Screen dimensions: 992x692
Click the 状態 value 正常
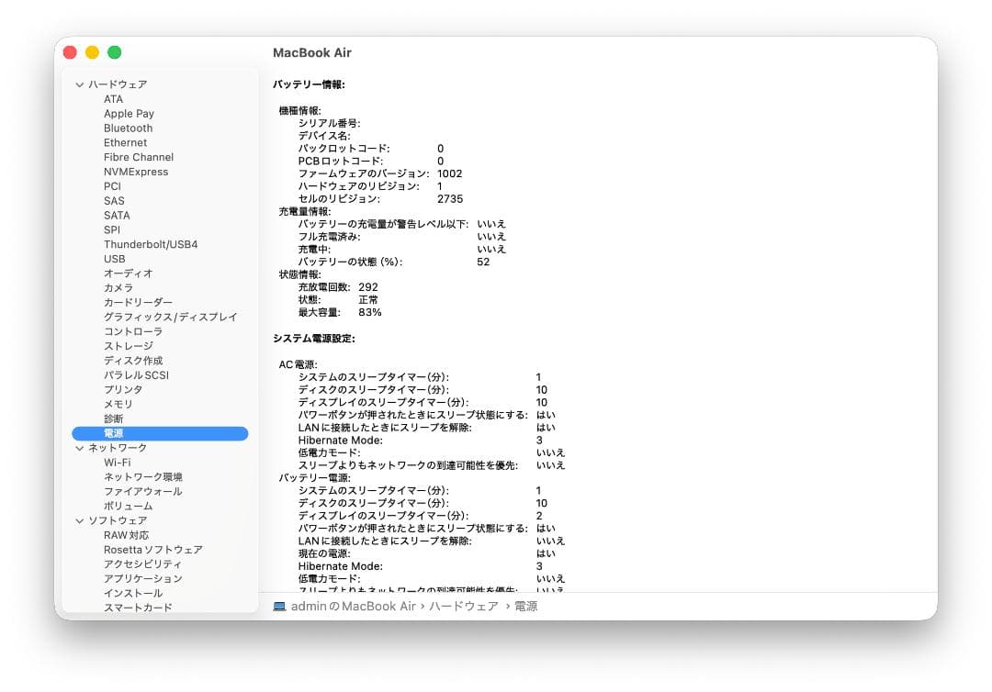(x=368, y=300)
